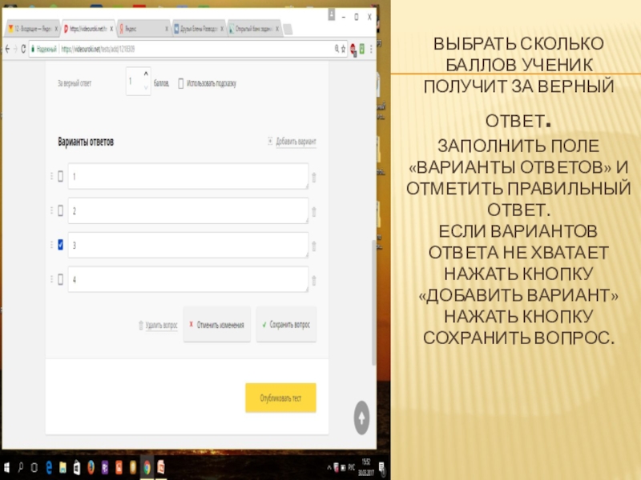Click the scroll-to-top round arrow button
Viewport: 641px width, 480px height.
click(361, 417)
